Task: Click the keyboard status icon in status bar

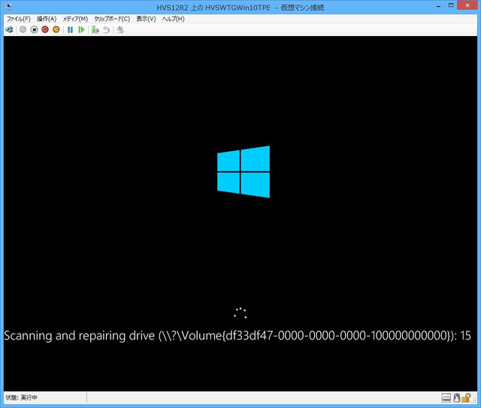Action: click(446, 398)
